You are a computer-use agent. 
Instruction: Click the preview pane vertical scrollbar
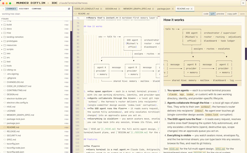click(246, 54)
